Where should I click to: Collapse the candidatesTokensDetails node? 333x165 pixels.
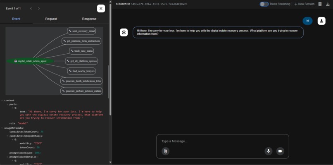click(7, 136)
